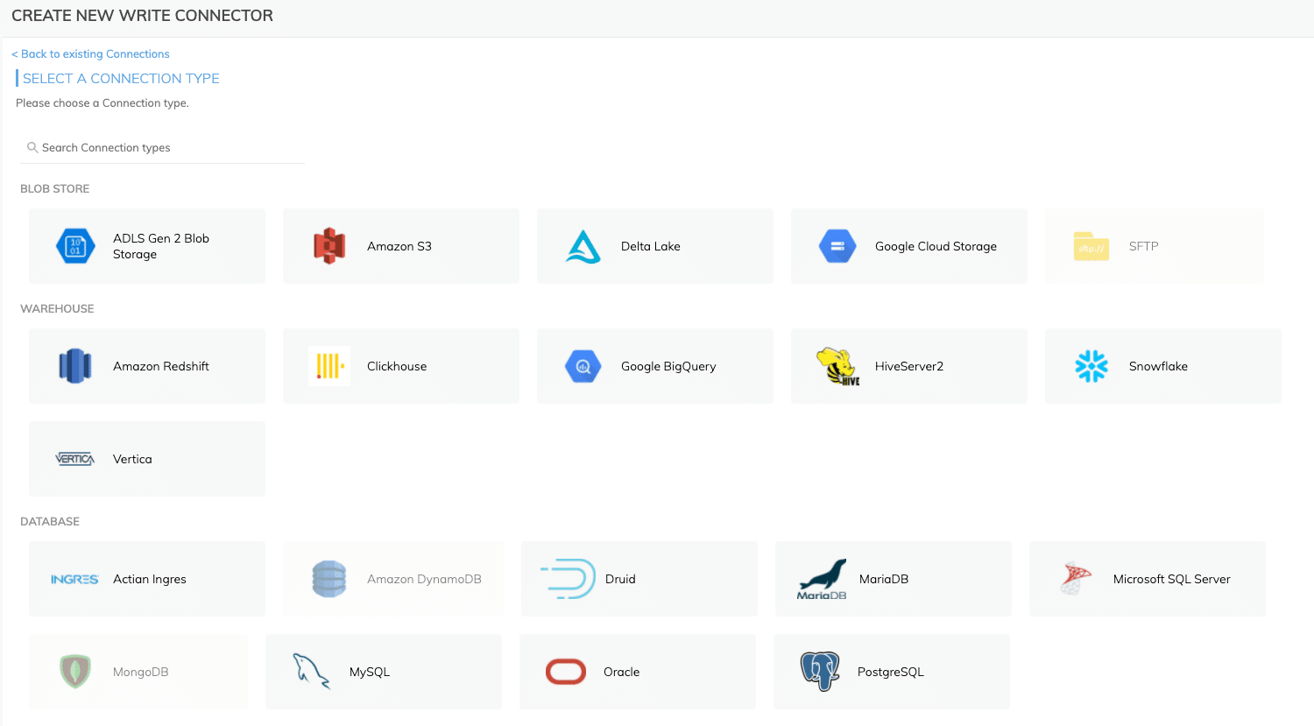The image size is (1314, 726).
Task: Click the "Snowflake" label
Action: point(1158,366)
